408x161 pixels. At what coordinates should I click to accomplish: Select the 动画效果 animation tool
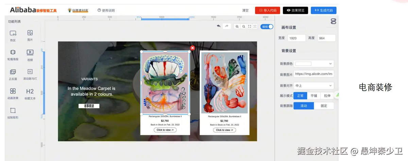click(x=13, y=93)
